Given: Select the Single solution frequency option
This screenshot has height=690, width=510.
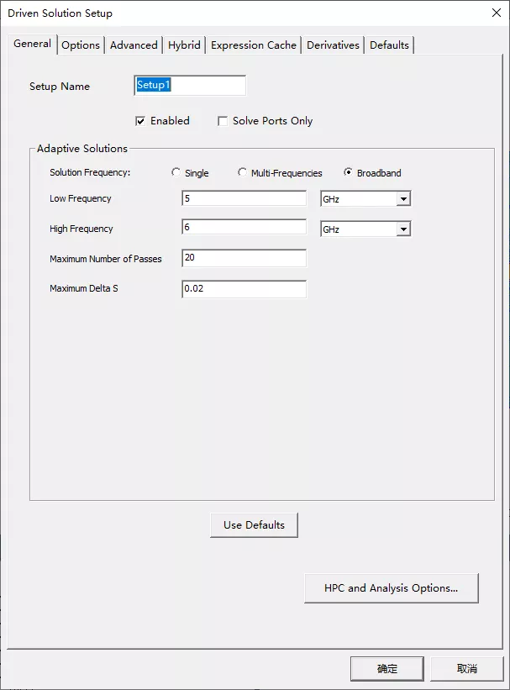Looking at the screenshot, I should tap(176, 172).
